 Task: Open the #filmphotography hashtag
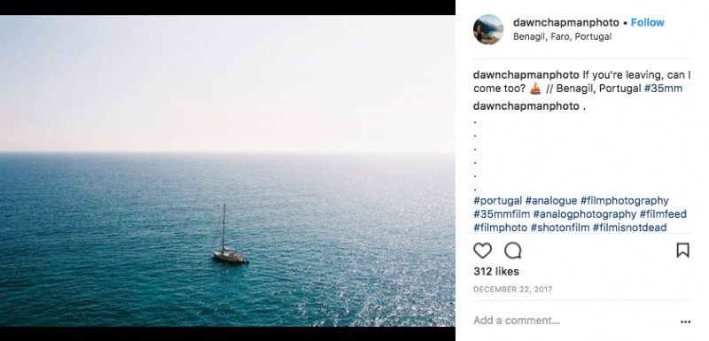point(625,200)
